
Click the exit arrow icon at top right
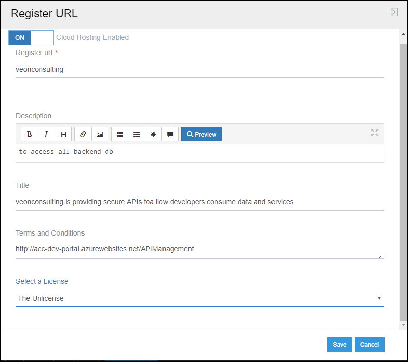[393, 12]
